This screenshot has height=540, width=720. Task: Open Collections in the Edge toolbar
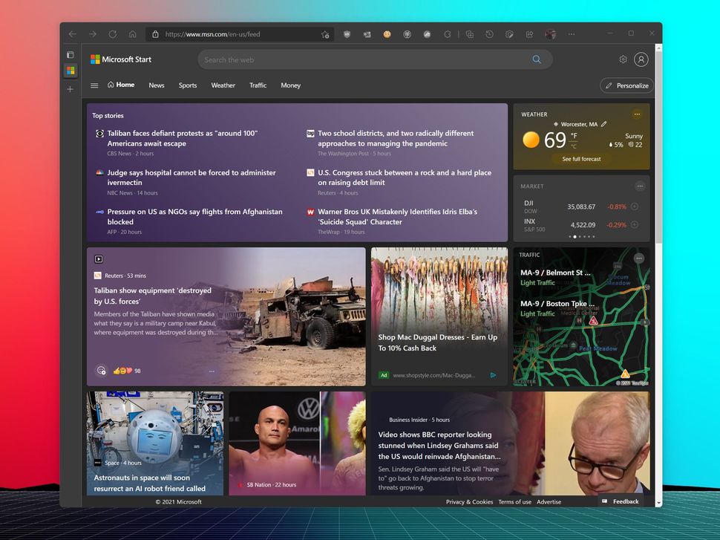(470, 34)
